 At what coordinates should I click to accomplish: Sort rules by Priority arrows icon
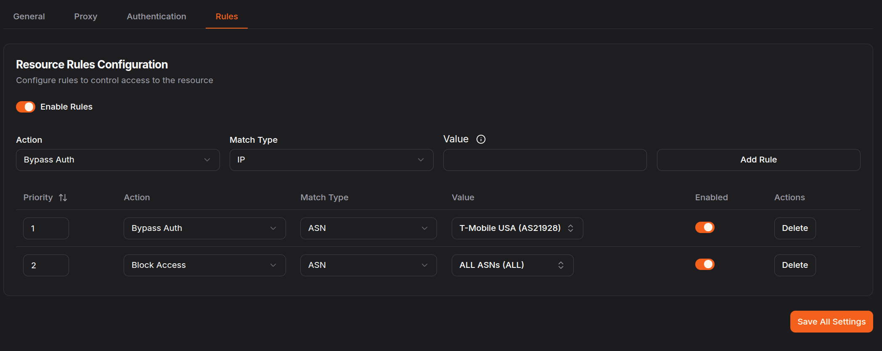pos(63,197)
